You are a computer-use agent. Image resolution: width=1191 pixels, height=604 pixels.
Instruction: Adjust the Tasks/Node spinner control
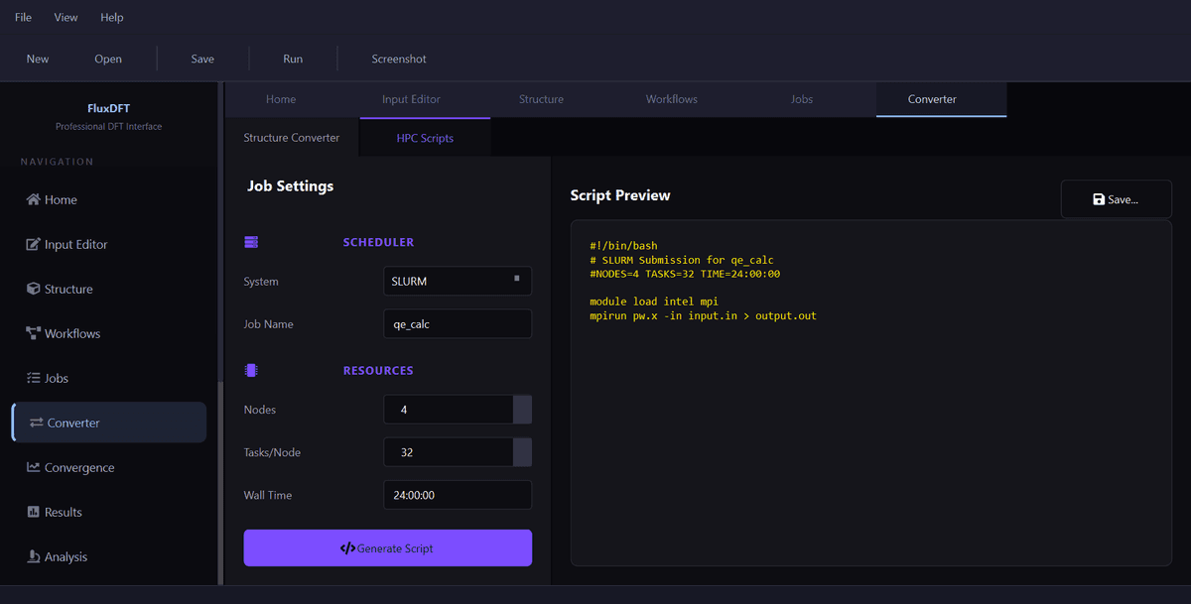click(522, 452)
